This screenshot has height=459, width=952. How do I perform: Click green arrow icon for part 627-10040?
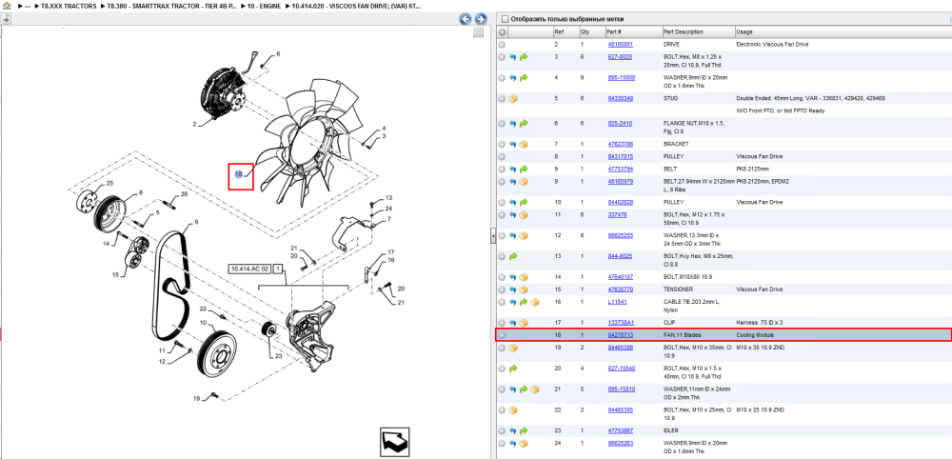pos(513,369)
